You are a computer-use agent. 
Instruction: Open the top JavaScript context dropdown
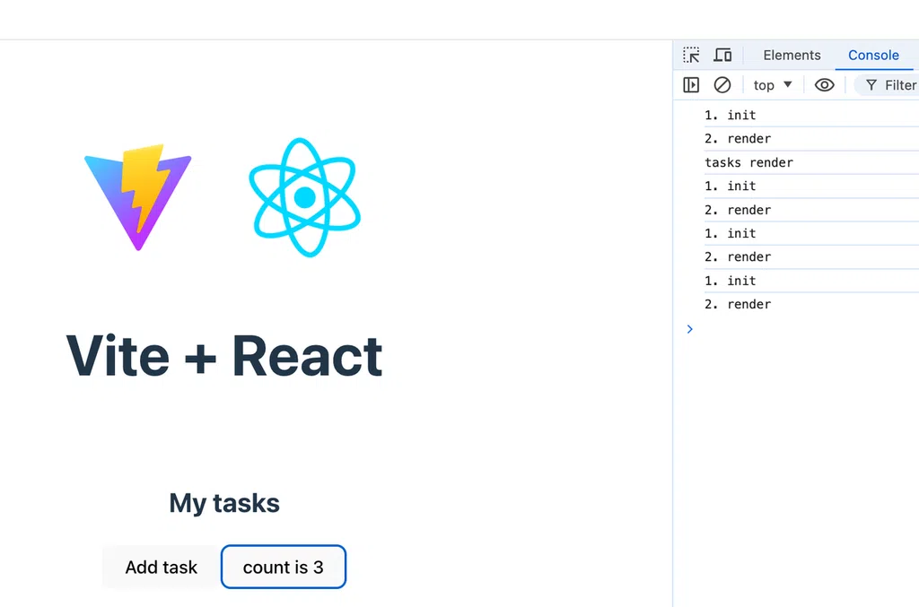point(773,85)
